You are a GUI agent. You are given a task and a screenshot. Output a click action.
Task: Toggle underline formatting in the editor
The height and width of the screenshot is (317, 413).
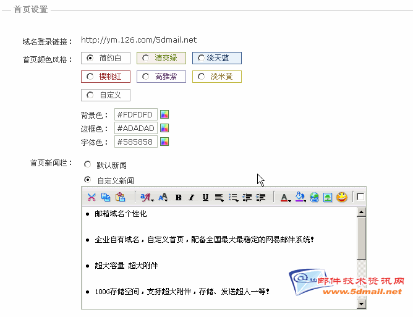[205, 198]
